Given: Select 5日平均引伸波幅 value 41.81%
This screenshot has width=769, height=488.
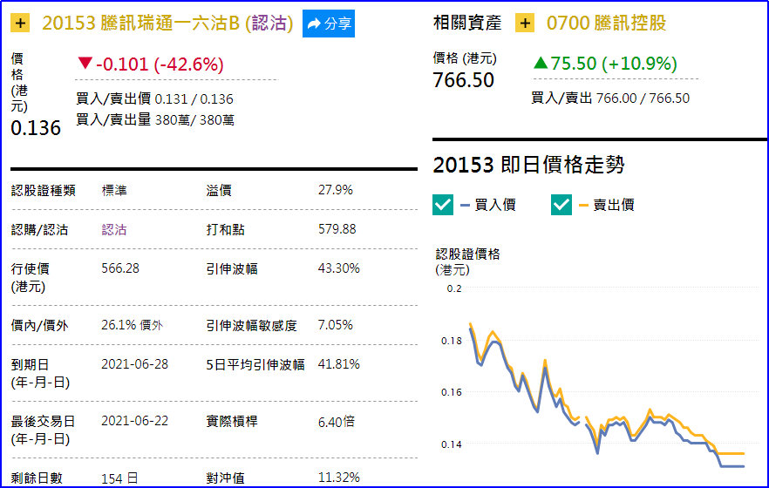Looking at the screenshot, I should [x=339, y=364].
